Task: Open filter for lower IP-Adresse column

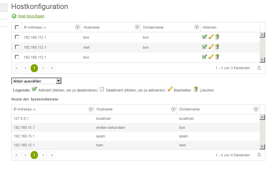Action: click(x=91, y=109)
